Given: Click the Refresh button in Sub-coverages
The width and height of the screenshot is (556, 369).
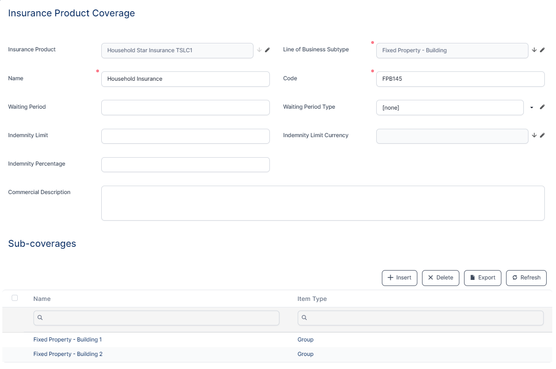Looking at the screenshot, I should (526, 278).
